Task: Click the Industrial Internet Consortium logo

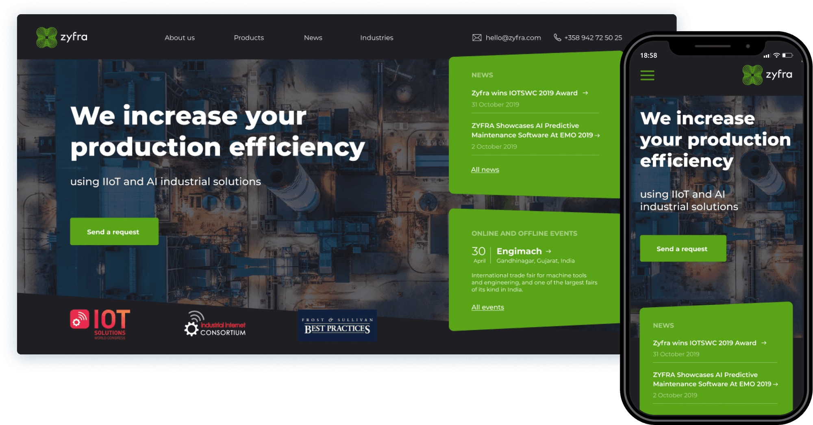Action: [215, 324]
